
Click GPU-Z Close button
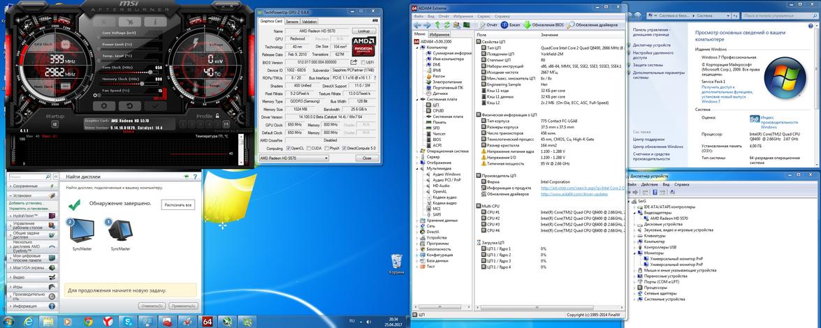point(367,158)
